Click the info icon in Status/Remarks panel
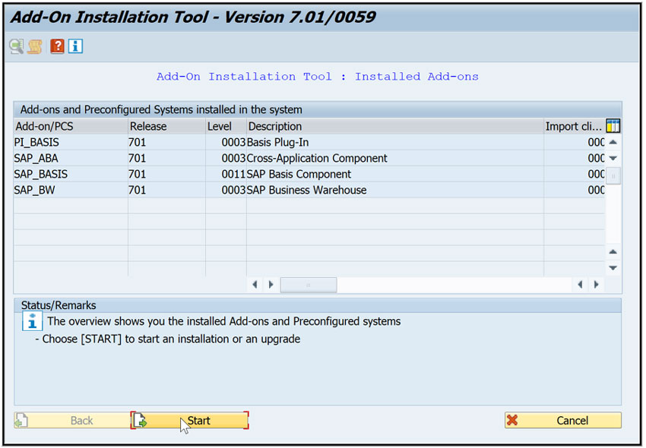 tap(30, 320)
